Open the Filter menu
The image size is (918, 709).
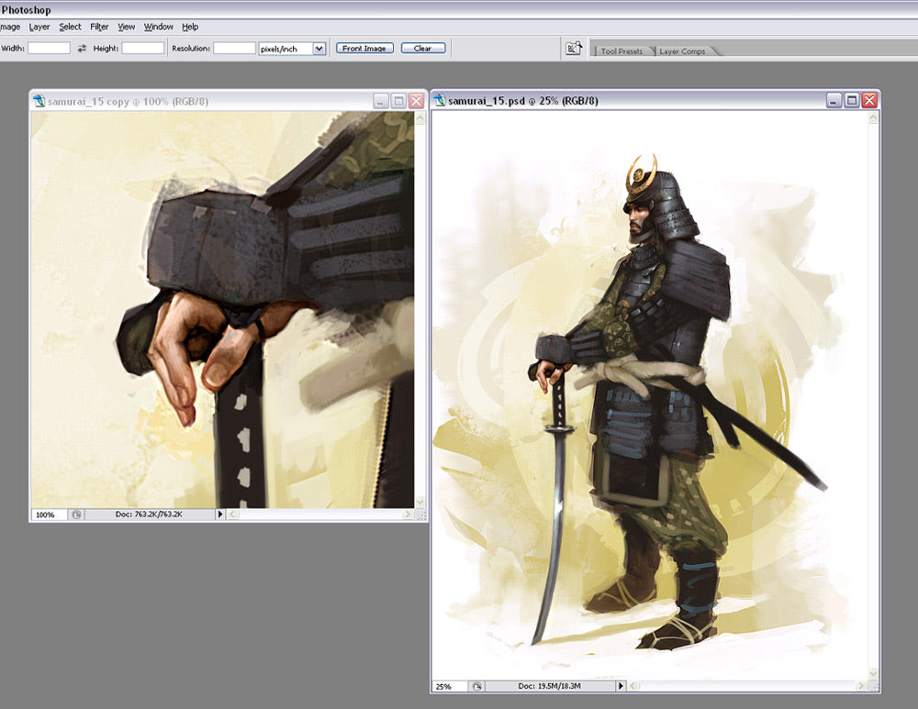pyautogui.click(x=99, y=27)
